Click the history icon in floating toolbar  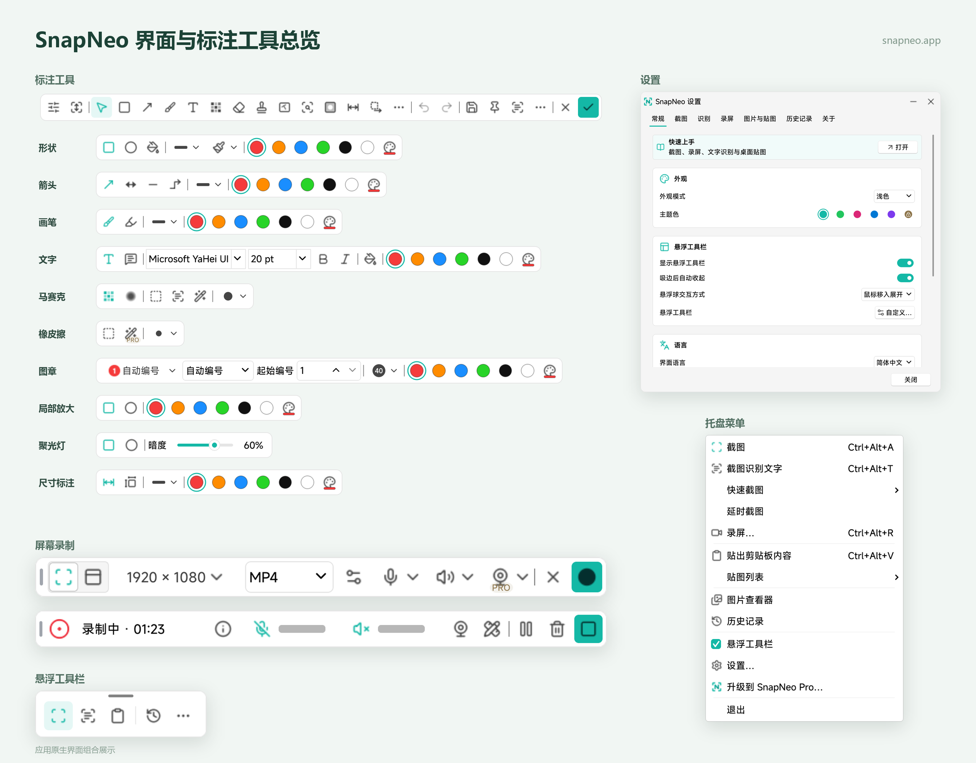(153, 716)
